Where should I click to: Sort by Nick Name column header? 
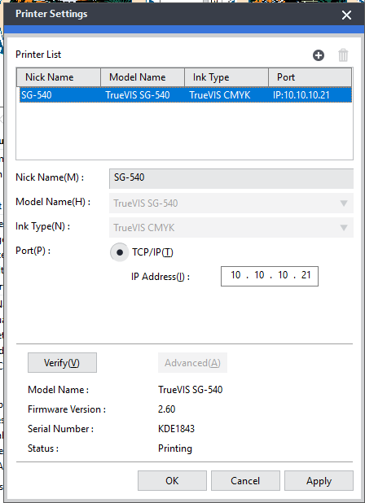point(59,77)
